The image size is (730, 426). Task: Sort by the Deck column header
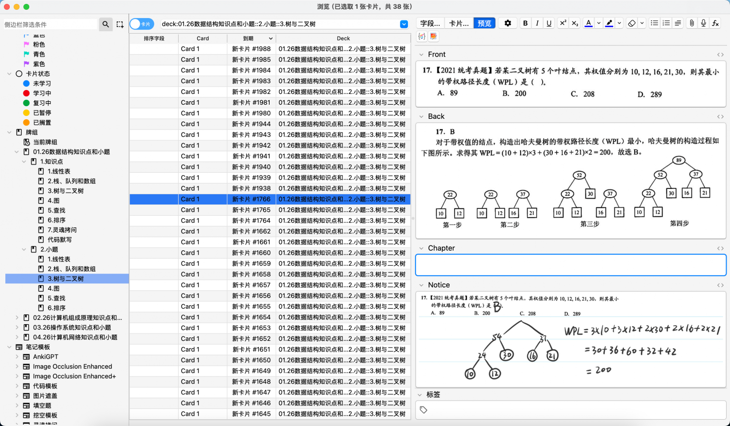click(343, 38)
